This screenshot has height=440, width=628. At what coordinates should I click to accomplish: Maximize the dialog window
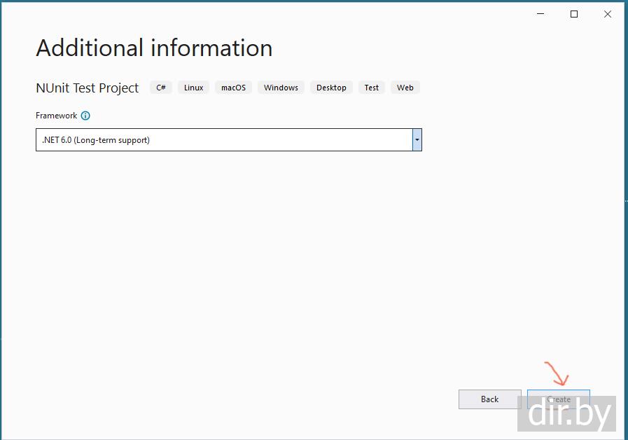click(574, 14)
